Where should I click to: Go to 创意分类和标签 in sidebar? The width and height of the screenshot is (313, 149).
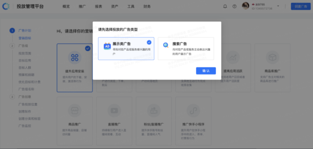click(x=30, y=119)
